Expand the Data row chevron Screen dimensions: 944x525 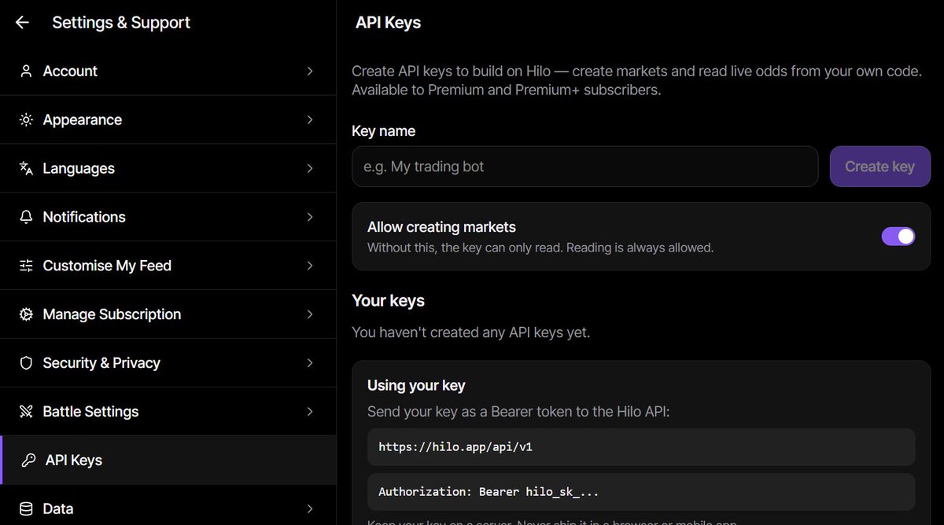point(310,509)
